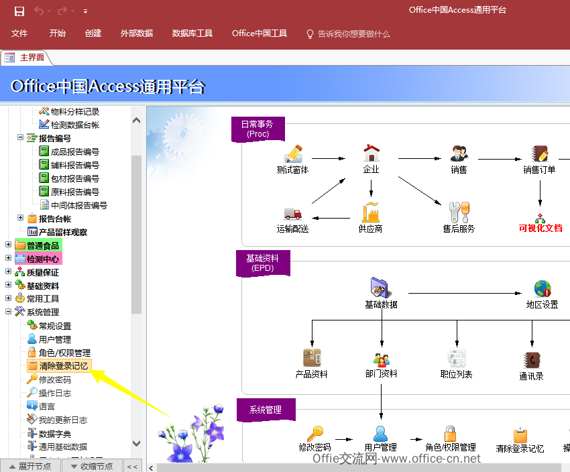Collapse the 报告编号 tree node
The image size is (570, 472).
(x=20, y=137)
